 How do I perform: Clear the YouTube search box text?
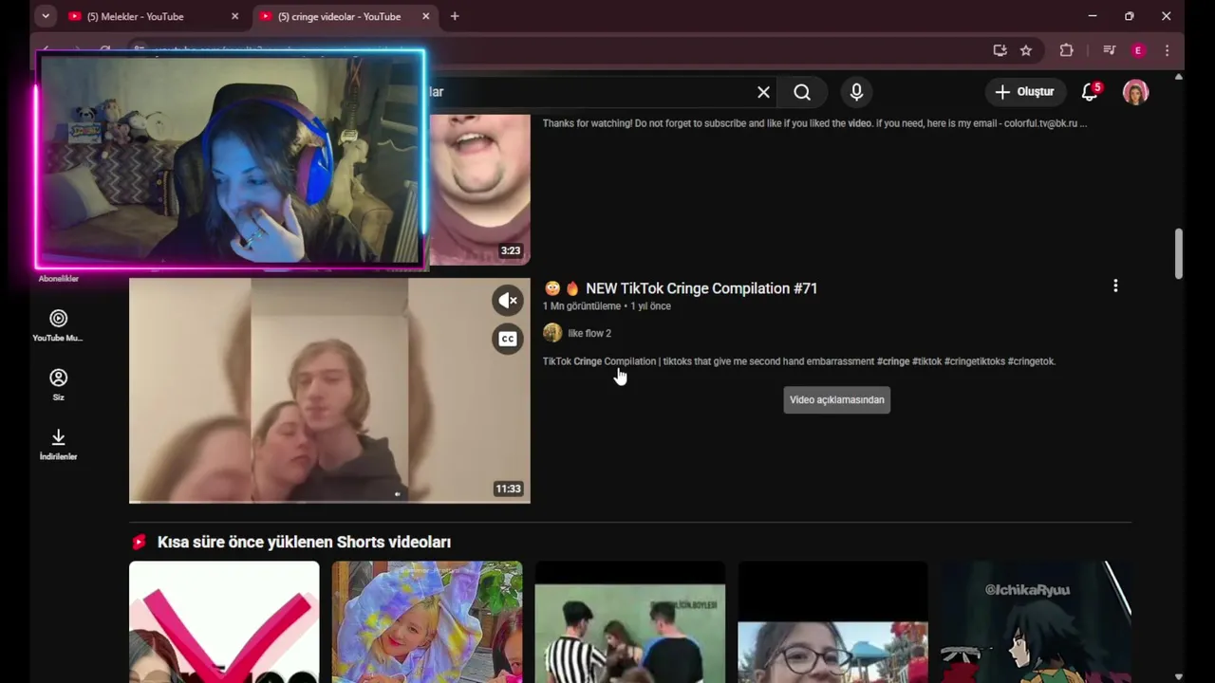(x=763, y=92)
